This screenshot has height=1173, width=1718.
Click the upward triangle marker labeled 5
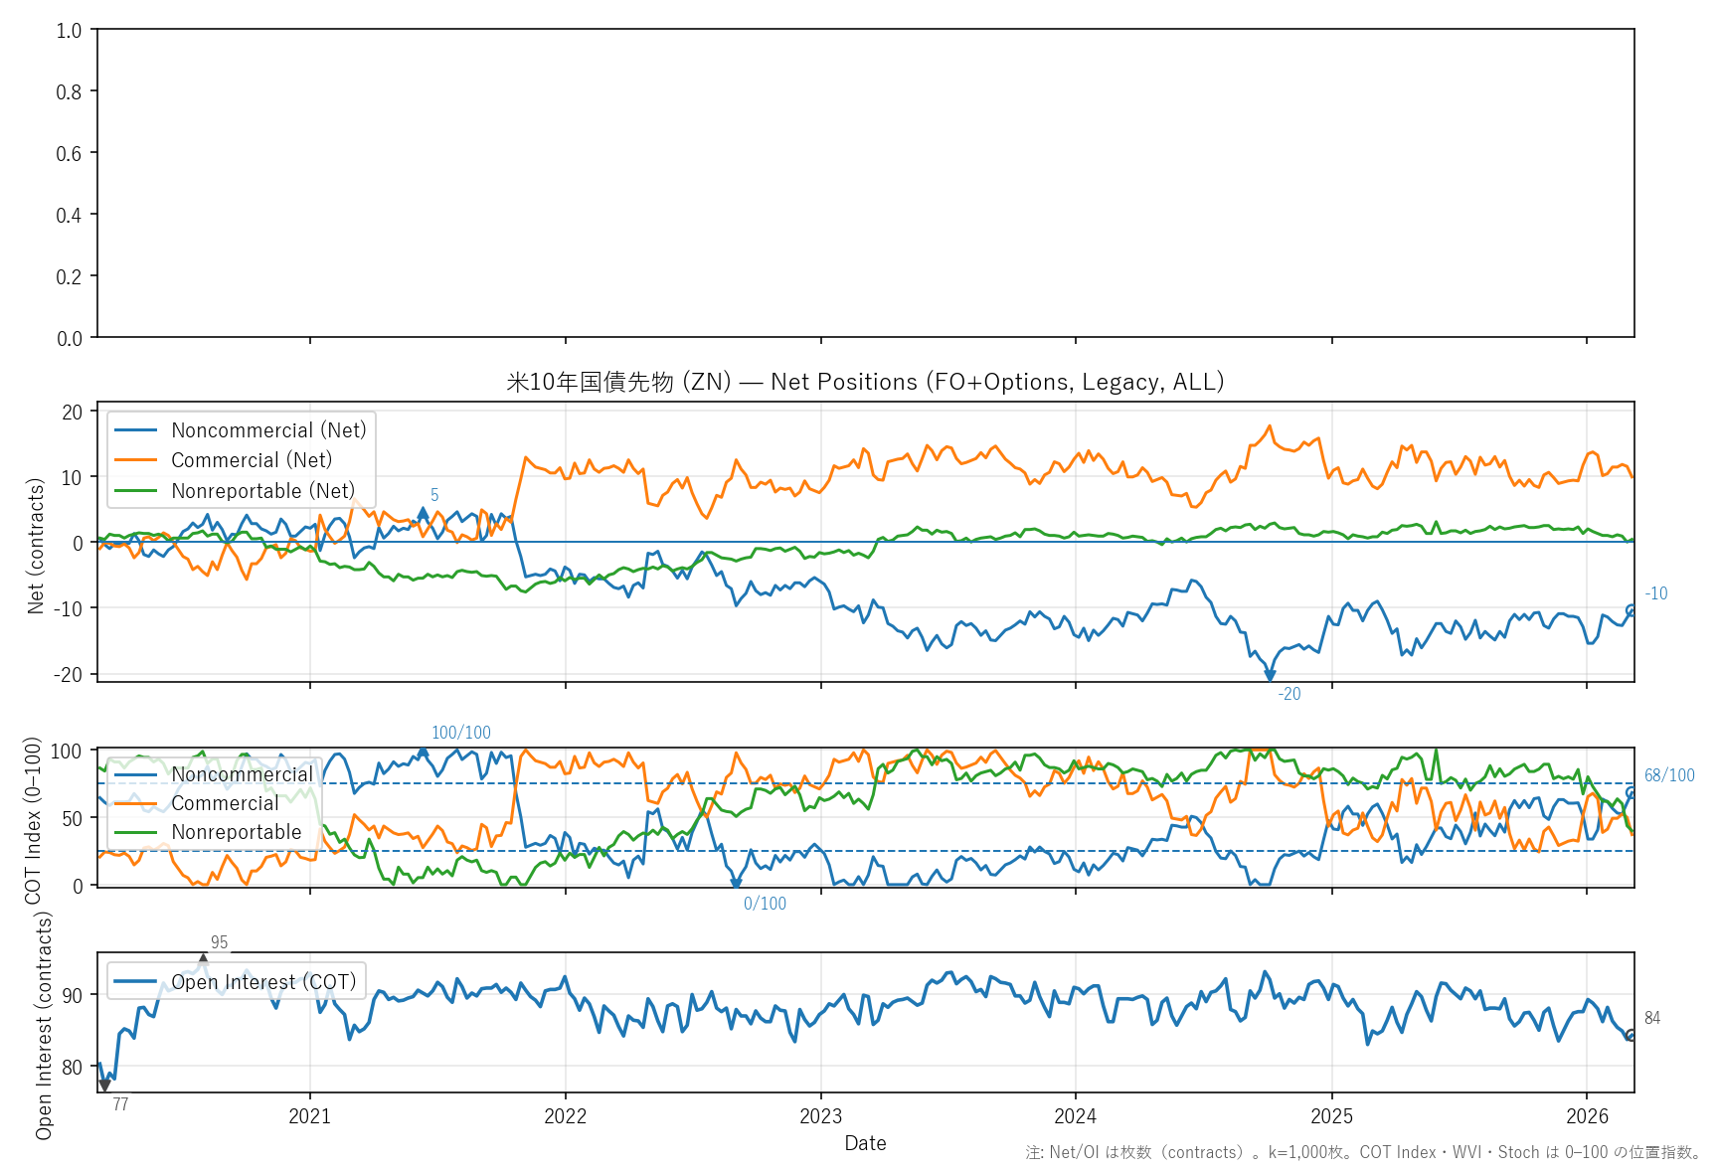[424, 513]
